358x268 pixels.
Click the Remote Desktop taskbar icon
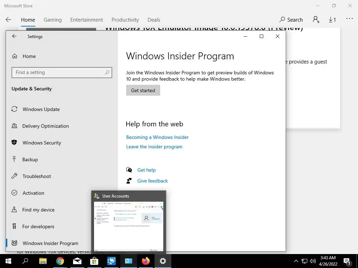(x=112, y=261)
